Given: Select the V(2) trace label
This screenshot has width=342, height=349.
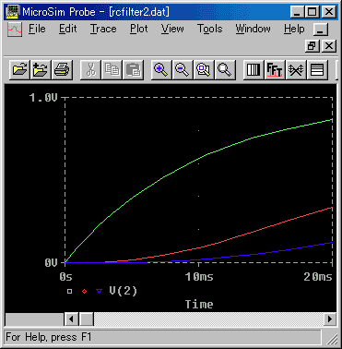Looking at the screenshot, I should pyautogui.click(x=124, y=291).
